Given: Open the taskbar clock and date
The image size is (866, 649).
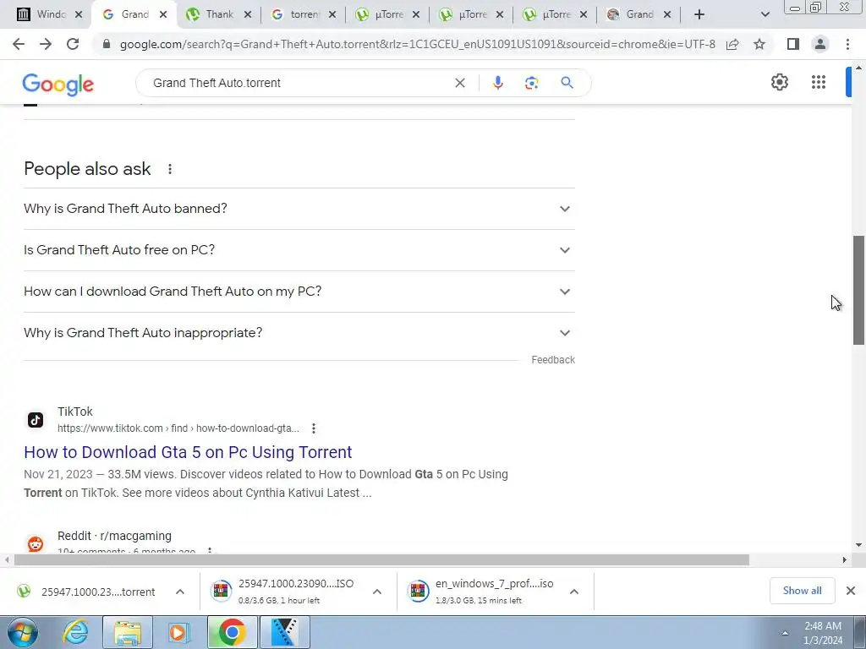Looking at the screenshot, I should [823, 633].
